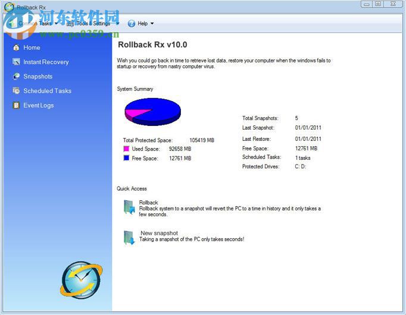Open Scheduled Tasks in sidebar
The height and width of the screenshot is (315, 406).
[x=47, y=91]
